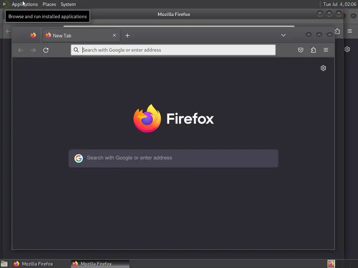Personalize new tab via gear icon in front window
The image size is (358, 268).
point(323,68)
